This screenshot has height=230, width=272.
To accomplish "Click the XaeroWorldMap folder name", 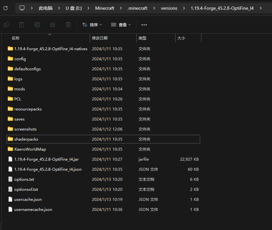I will pos(30,149).
